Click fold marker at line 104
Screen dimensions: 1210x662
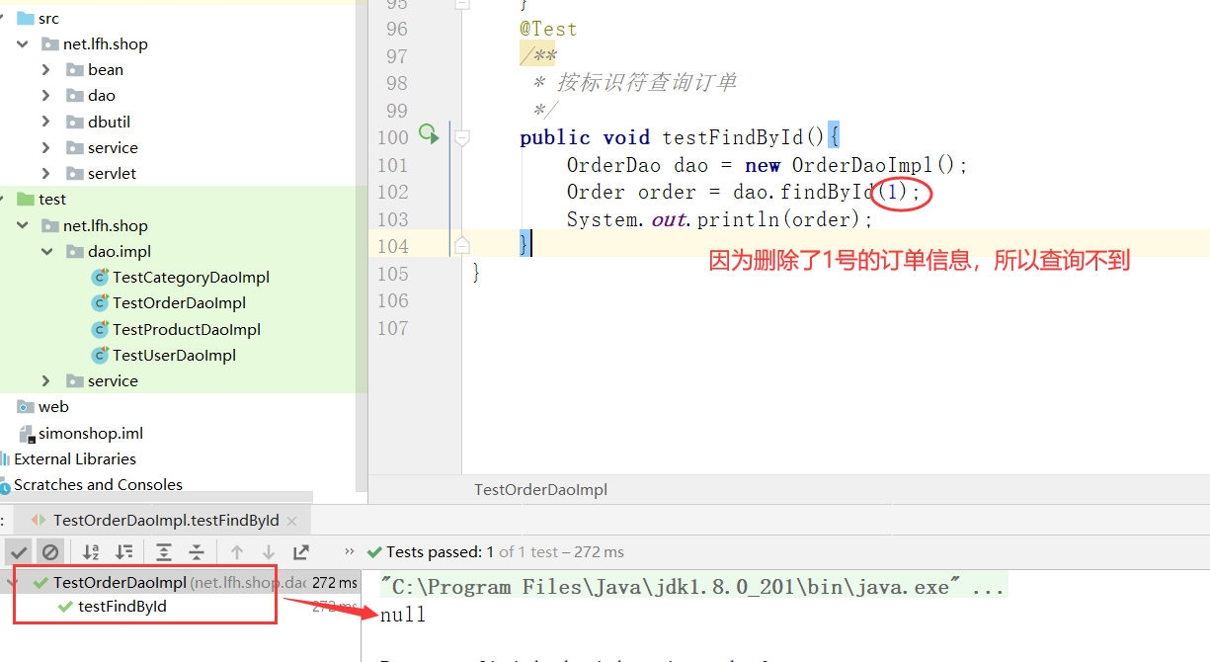(x=461, y=245)
